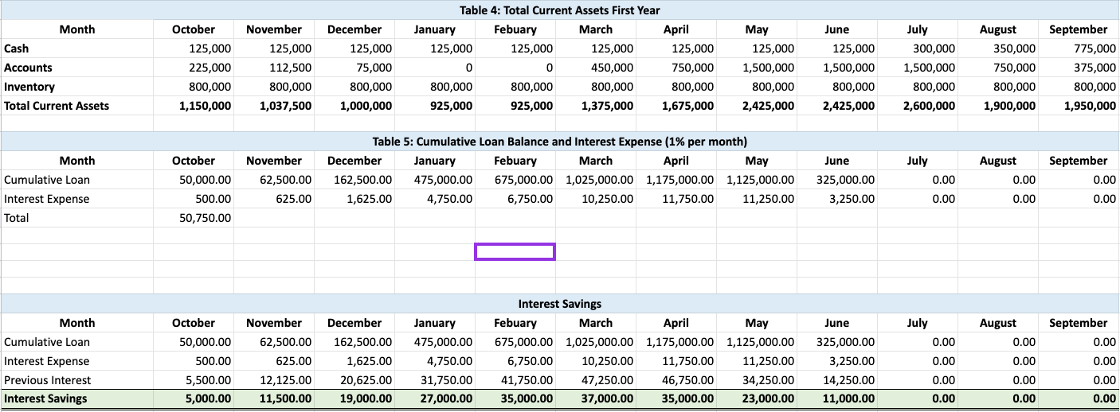This screenshot has height=412, width=1120.
Task: Click the "Febuary" column header in Table 4
Action: point(515,29)
